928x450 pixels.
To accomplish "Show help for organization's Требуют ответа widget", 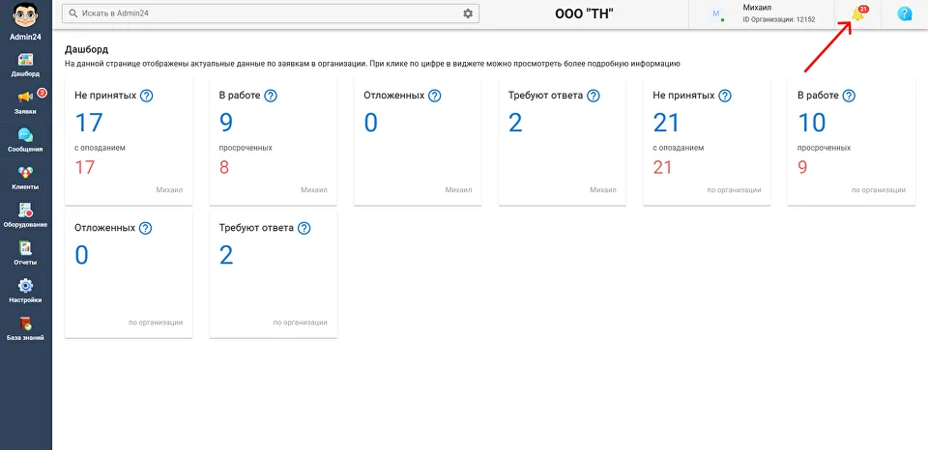I will pyautogui.click(x=304, y=228).
